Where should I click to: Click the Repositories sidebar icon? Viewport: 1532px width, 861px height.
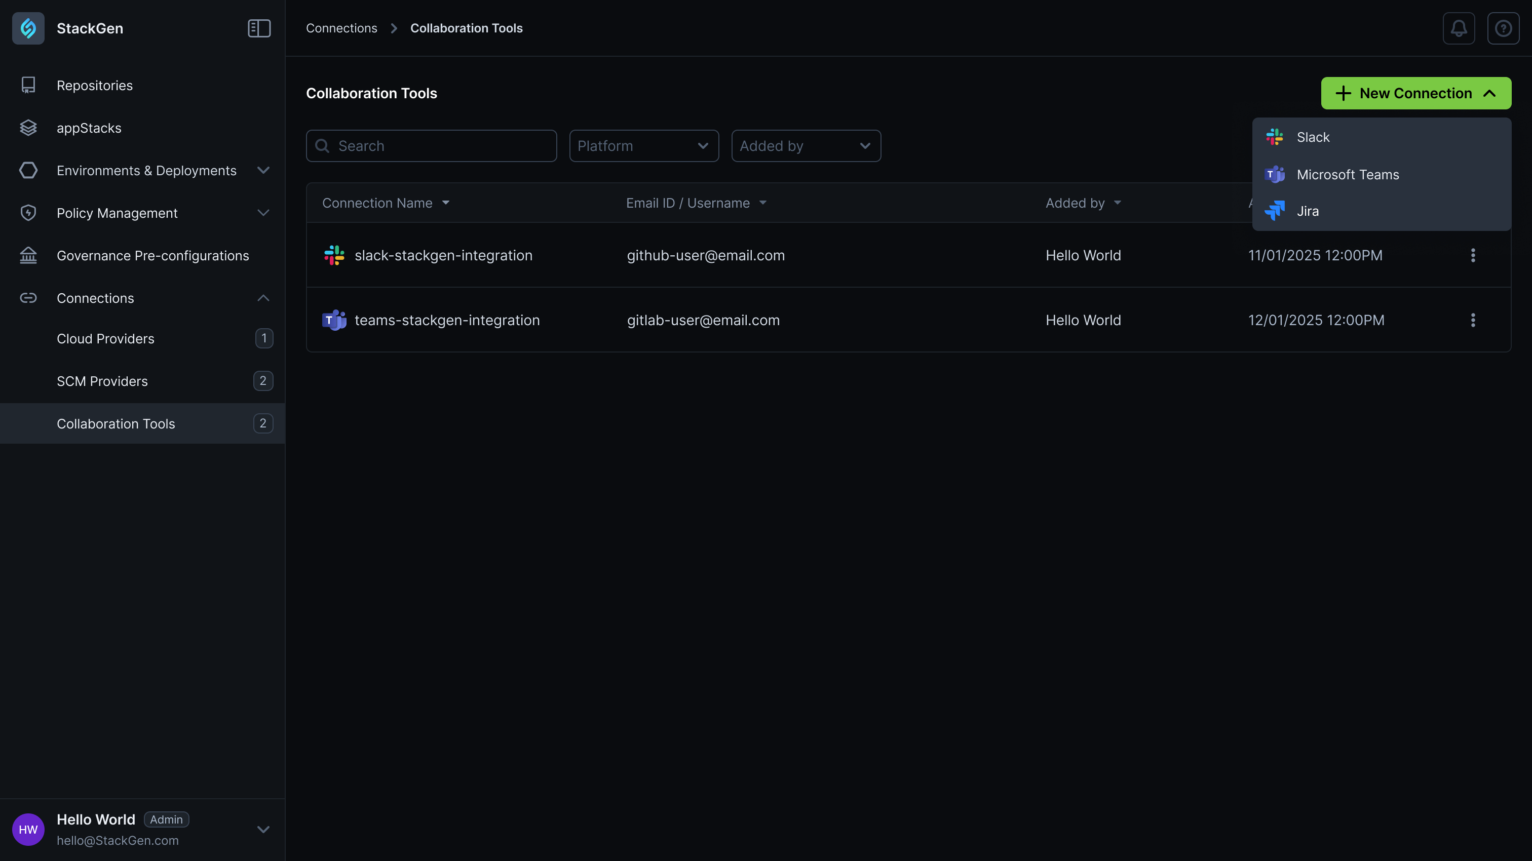pos(28,85)
